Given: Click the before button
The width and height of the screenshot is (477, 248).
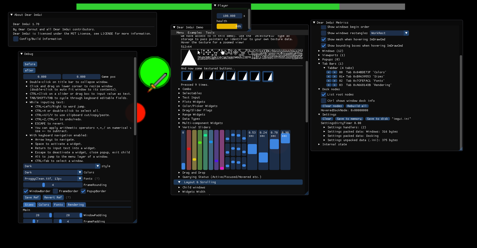Looking at the screenshot, I should 30,64.
